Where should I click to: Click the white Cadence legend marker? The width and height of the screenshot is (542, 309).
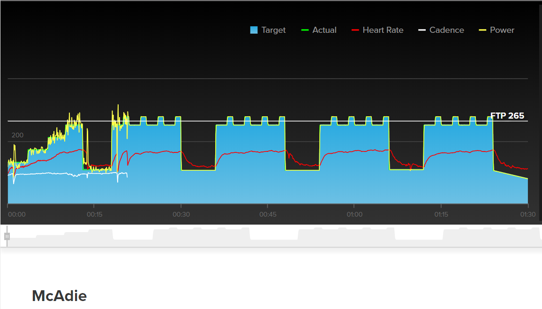point(422,30)
